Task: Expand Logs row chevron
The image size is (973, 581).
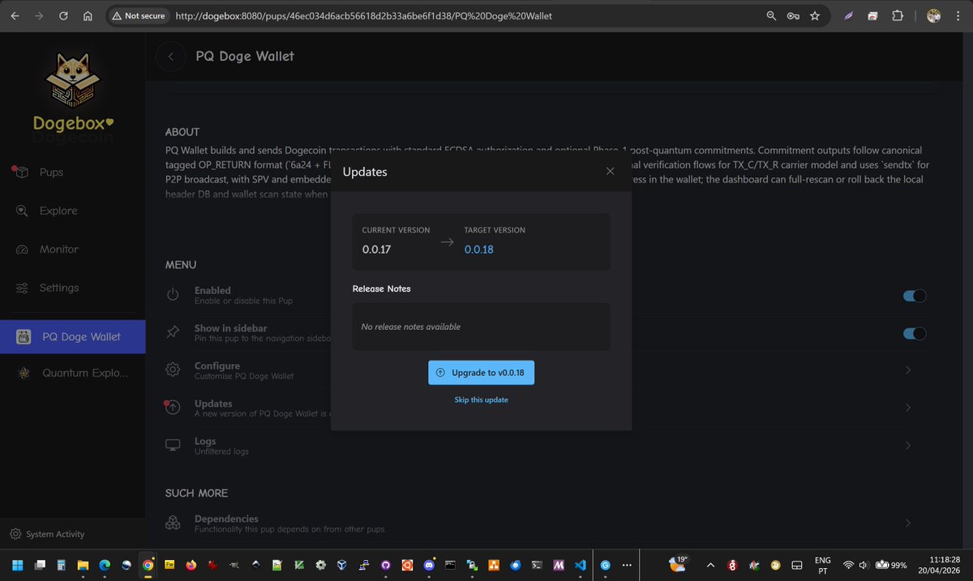Action: pos(907,446)
